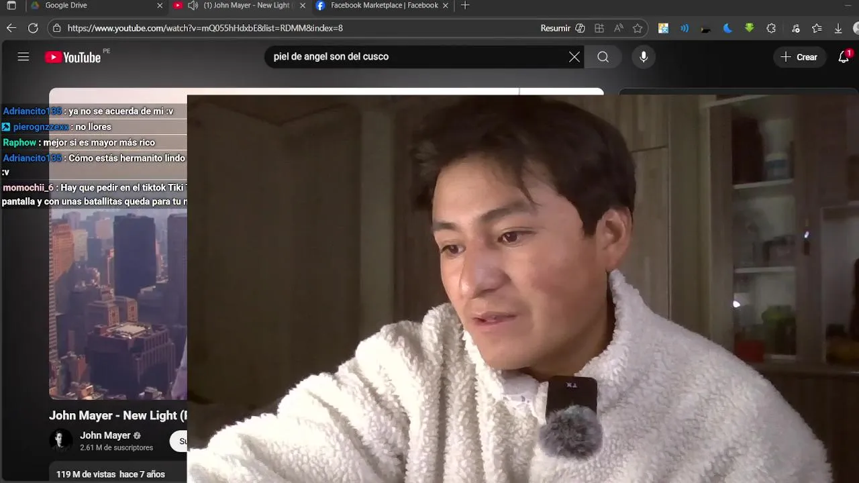
Task: Close the Google Drive tab
Action: 160,5
